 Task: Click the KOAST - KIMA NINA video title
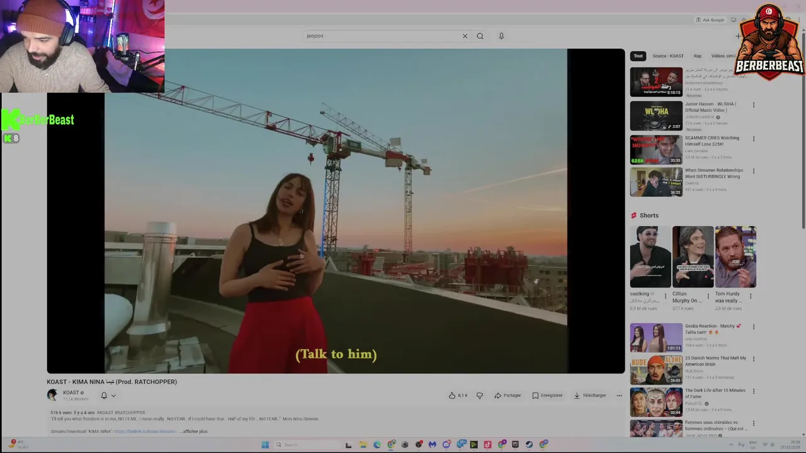[x=111, y=382]
